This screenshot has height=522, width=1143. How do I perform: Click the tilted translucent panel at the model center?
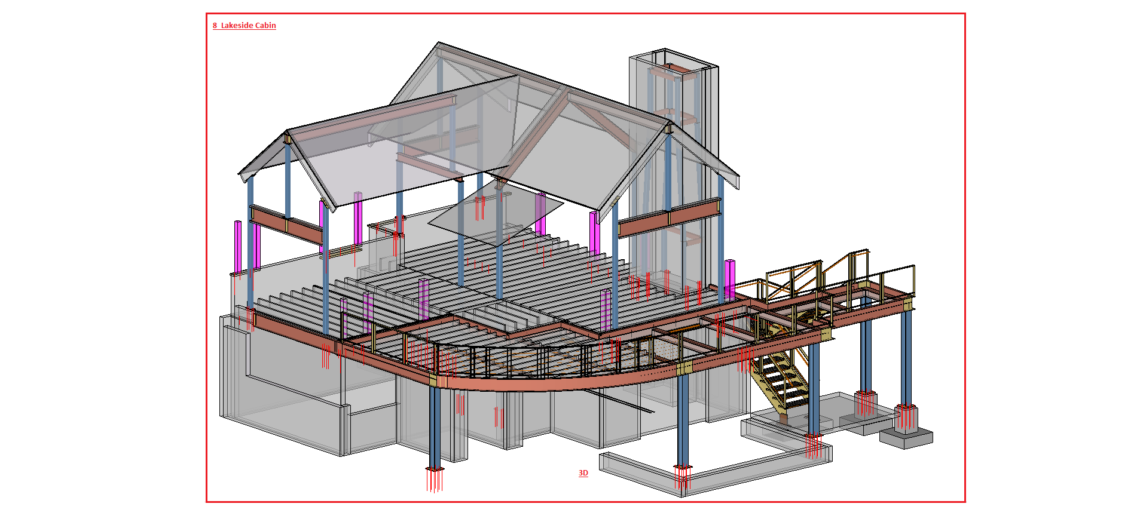pos(495,214)
